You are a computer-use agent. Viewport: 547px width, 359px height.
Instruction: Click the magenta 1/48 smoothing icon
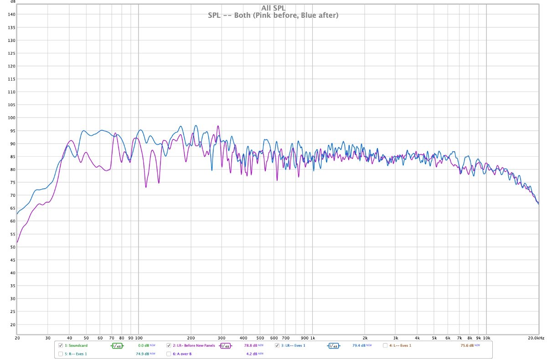[x=225, y=346]
